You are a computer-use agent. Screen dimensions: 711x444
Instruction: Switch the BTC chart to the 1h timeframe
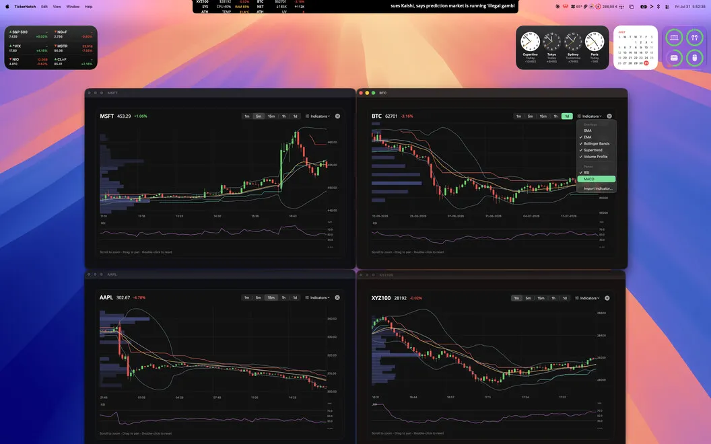coord(555,116)
